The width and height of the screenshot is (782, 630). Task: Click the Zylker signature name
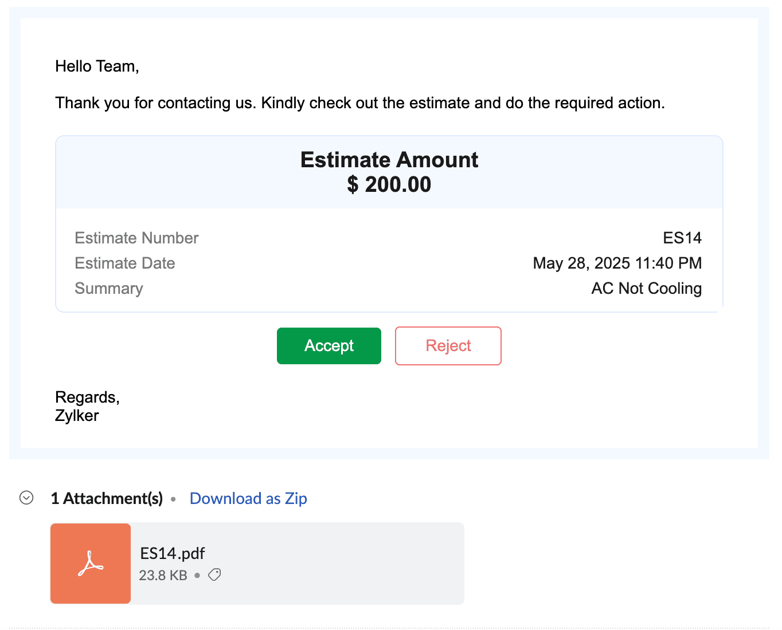coord(77,416)
